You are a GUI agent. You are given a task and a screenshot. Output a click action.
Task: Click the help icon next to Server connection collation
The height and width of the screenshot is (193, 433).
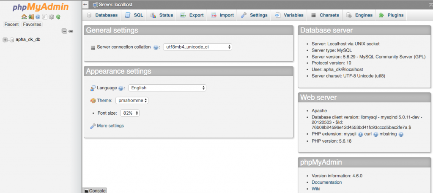[x=156, y=47]
